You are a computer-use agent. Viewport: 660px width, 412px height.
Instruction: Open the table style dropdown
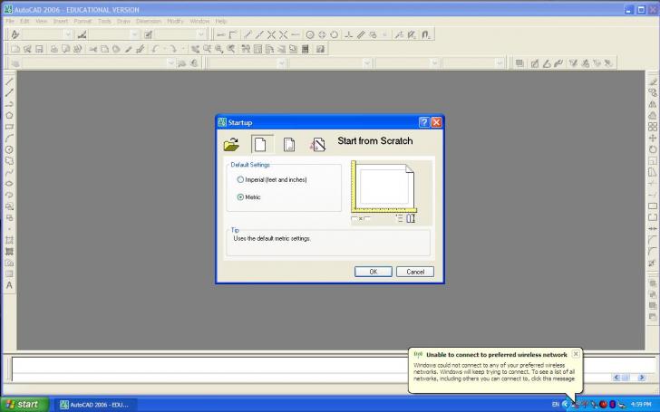coord(200,35)
